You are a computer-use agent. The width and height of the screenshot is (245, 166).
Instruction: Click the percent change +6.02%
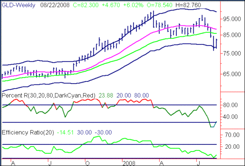pyautogui.click(x=133, y=5)
